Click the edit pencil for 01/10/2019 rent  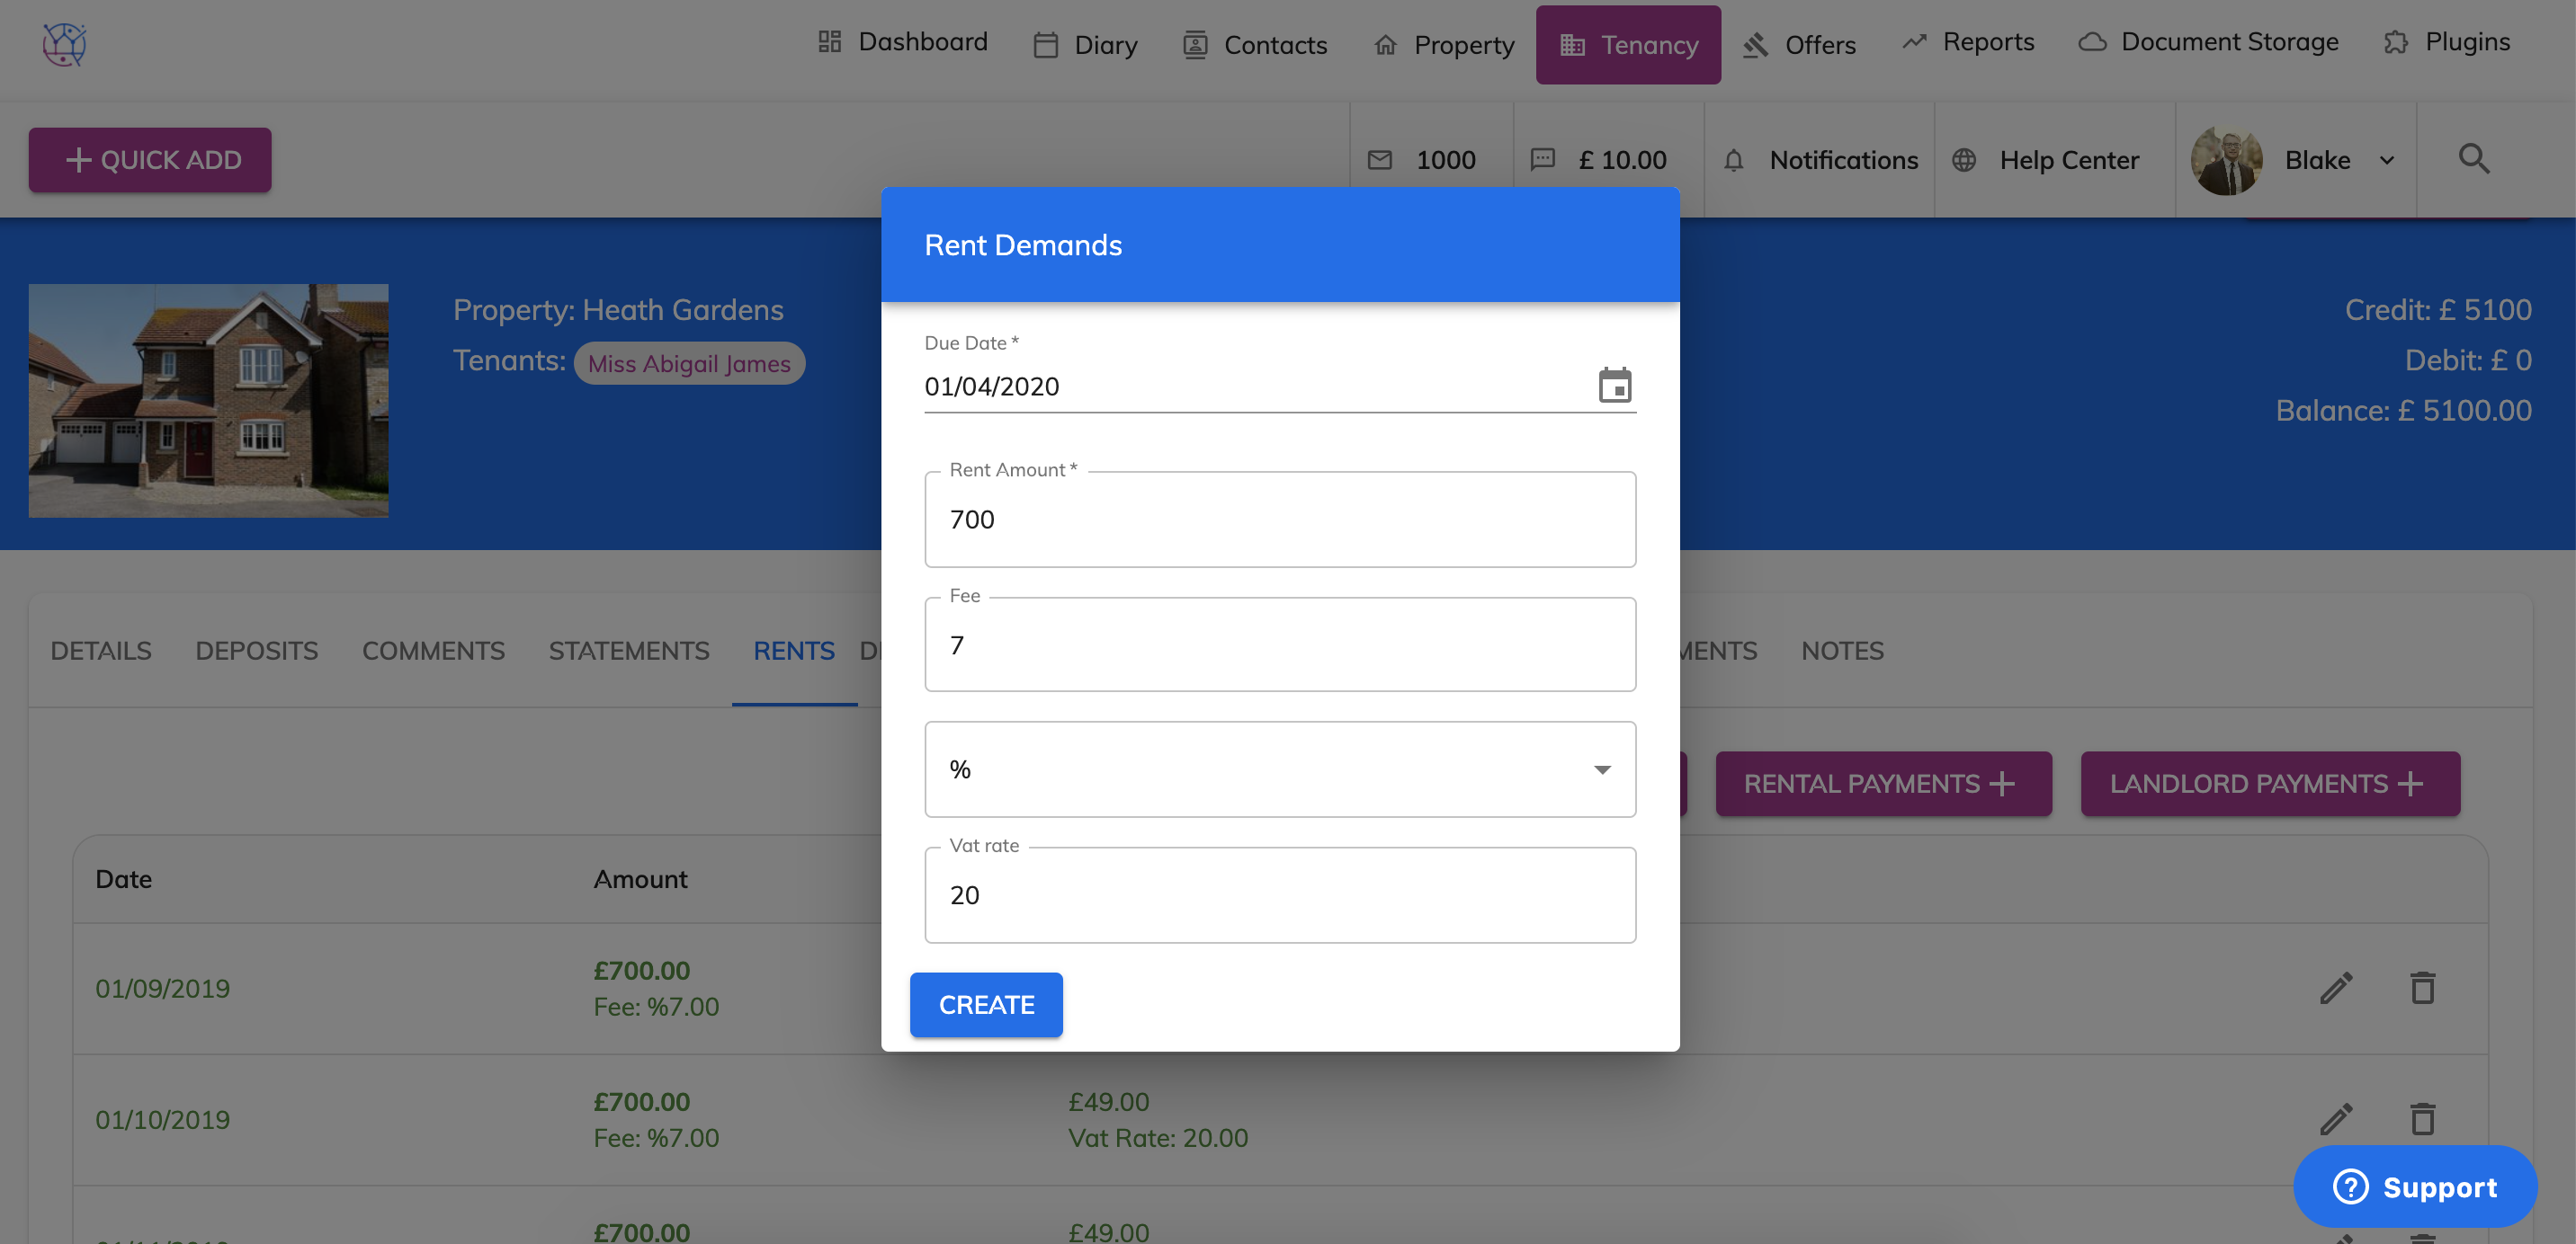[x=2336, y=1119]
